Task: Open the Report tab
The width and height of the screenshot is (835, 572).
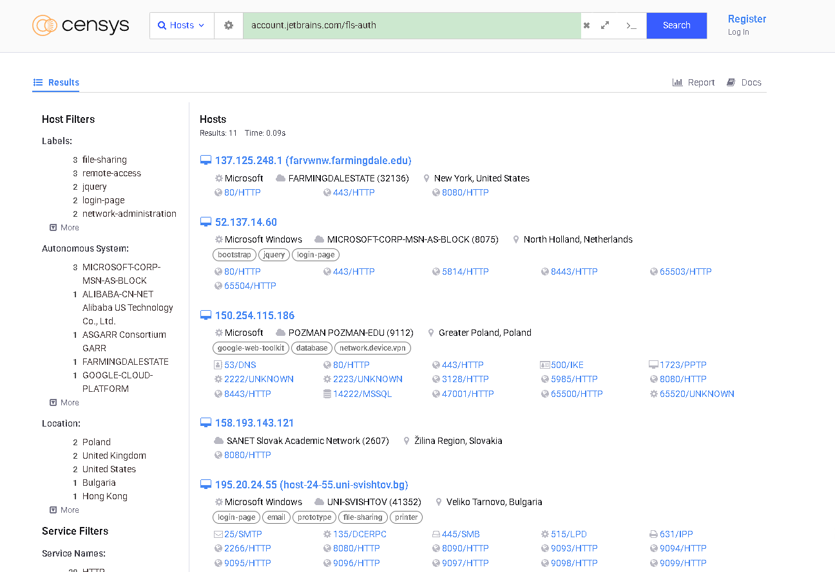Action: point(694,82)
